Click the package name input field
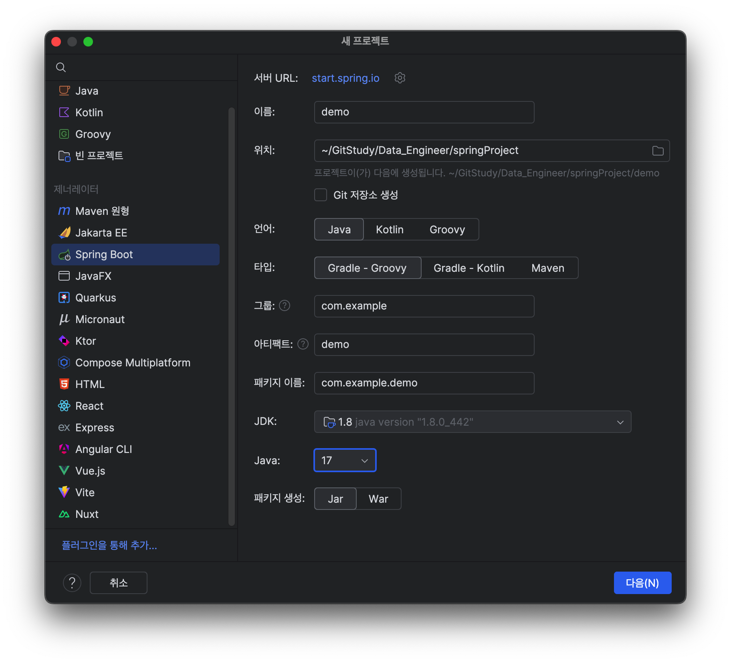The width and height of the screenshot is (731, 663). tap(424, 383)
